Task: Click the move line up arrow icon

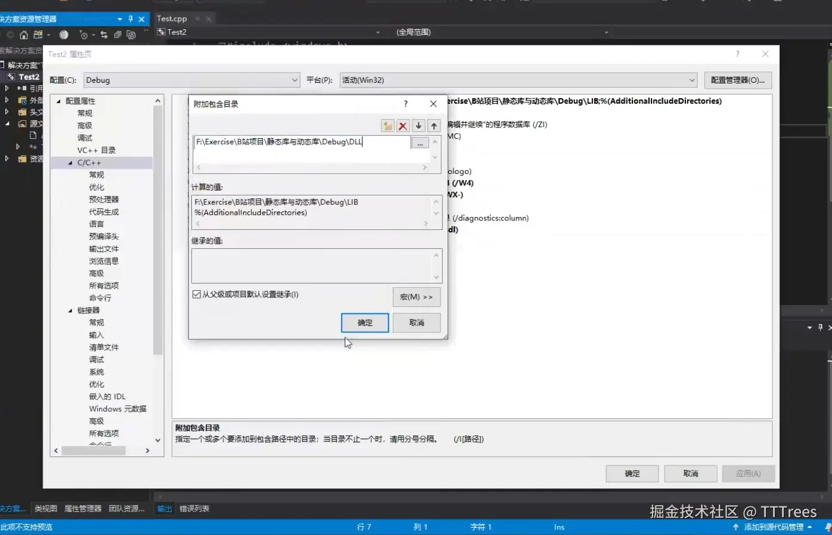Action: coord(434,126)
